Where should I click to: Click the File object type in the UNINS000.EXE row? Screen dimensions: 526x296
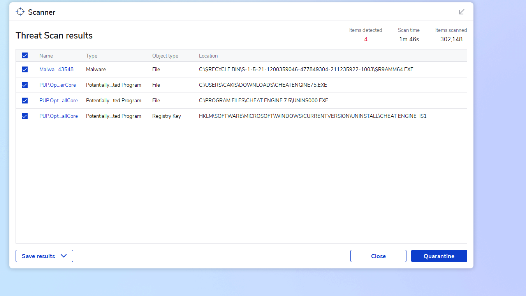(x=156, y=100)
